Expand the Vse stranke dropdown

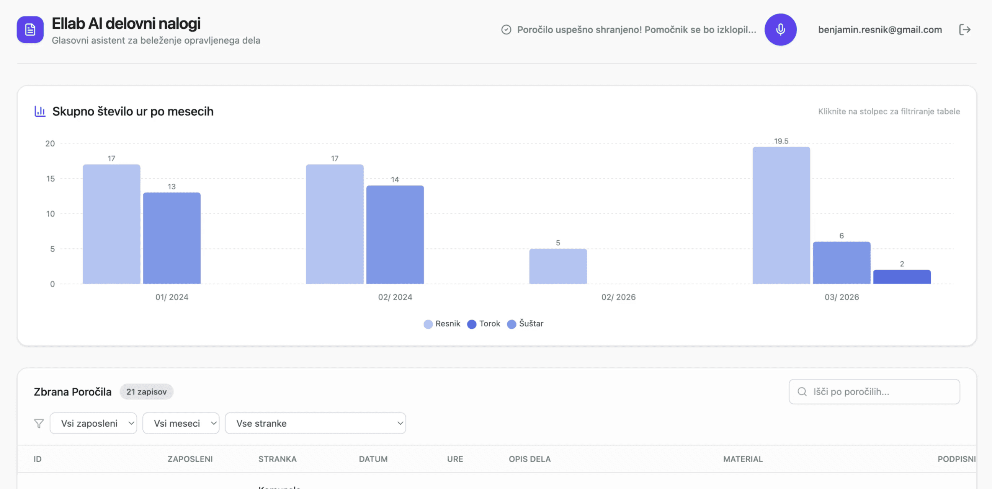coord(315,423)
